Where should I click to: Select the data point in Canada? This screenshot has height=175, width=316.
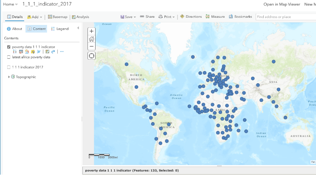pyautogui.click(x=127, y=64)
